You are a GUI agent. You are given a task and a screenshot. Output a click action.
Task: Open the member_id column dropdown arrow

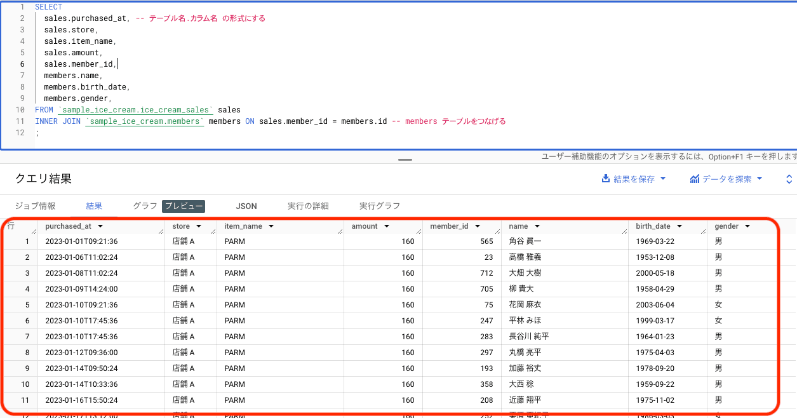point(478,226)
